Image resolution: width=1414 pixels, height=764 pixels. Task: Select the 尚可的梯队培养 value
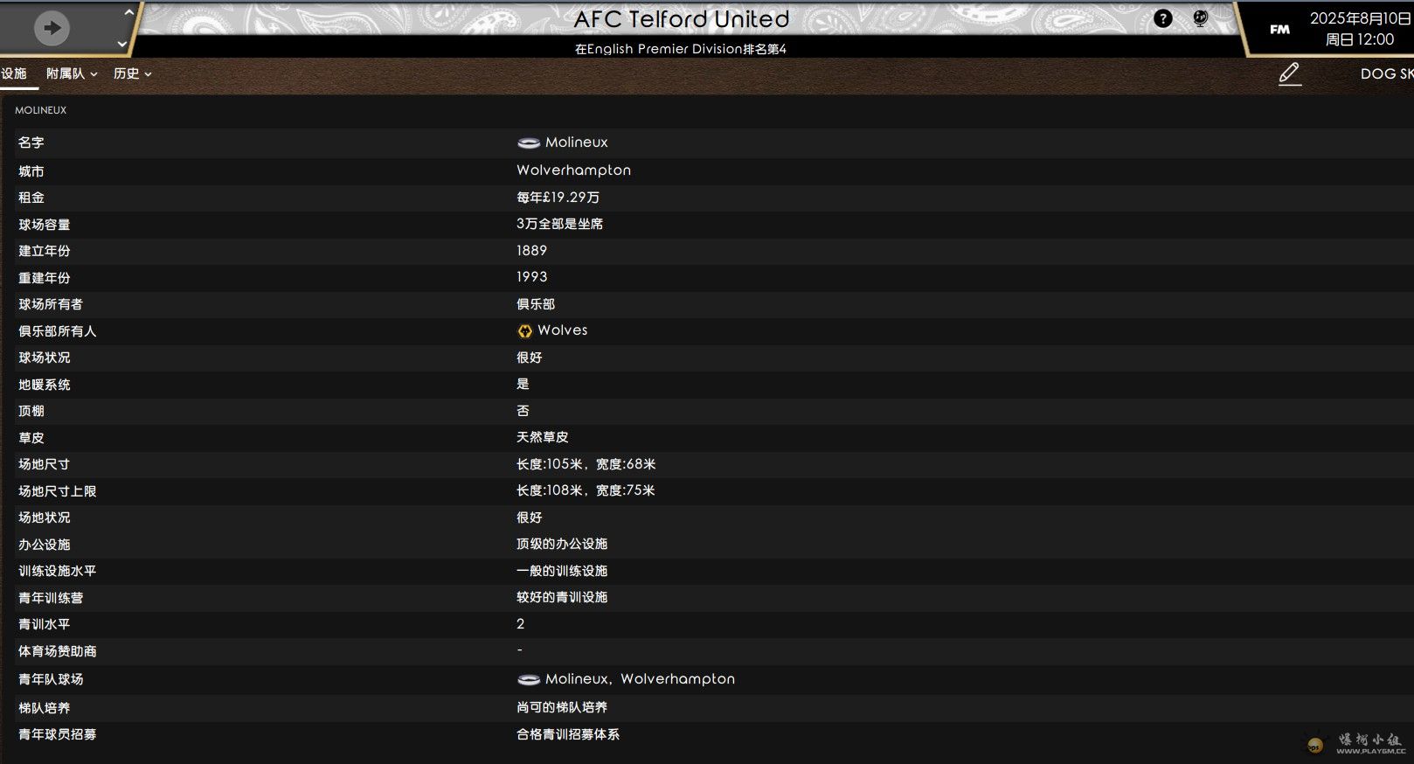[x=562, y=707]
